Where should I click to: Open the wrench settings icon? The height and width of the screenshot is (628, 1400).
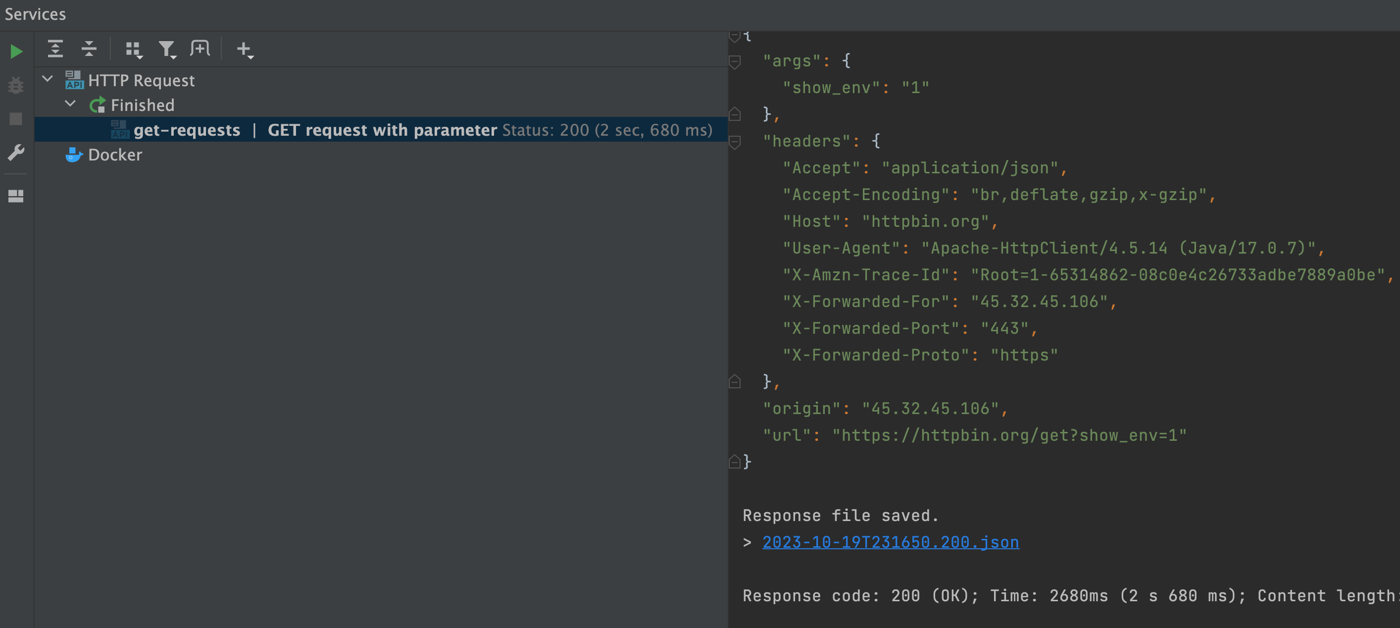pos(16,153)
